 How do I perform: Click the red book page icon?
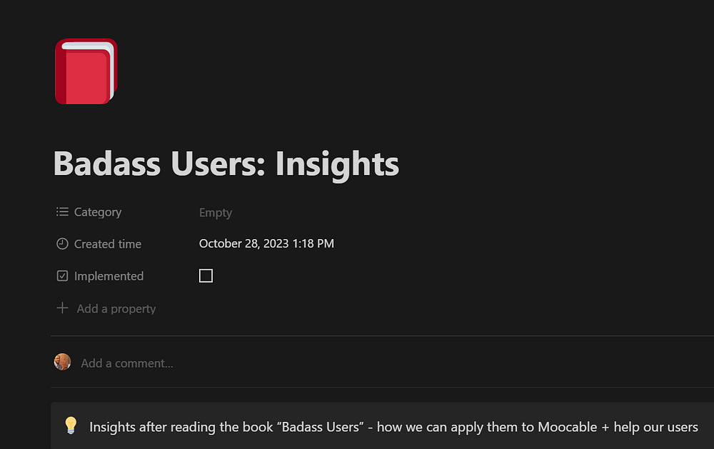[86, 71]
